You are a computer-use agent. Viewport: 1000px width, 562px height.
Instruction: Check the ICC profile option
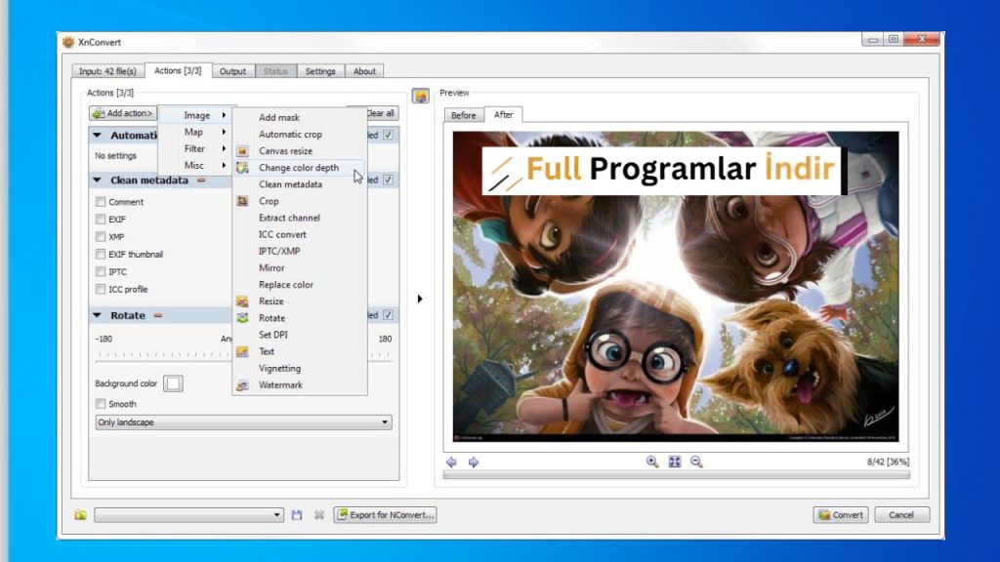tap(101, 289)
